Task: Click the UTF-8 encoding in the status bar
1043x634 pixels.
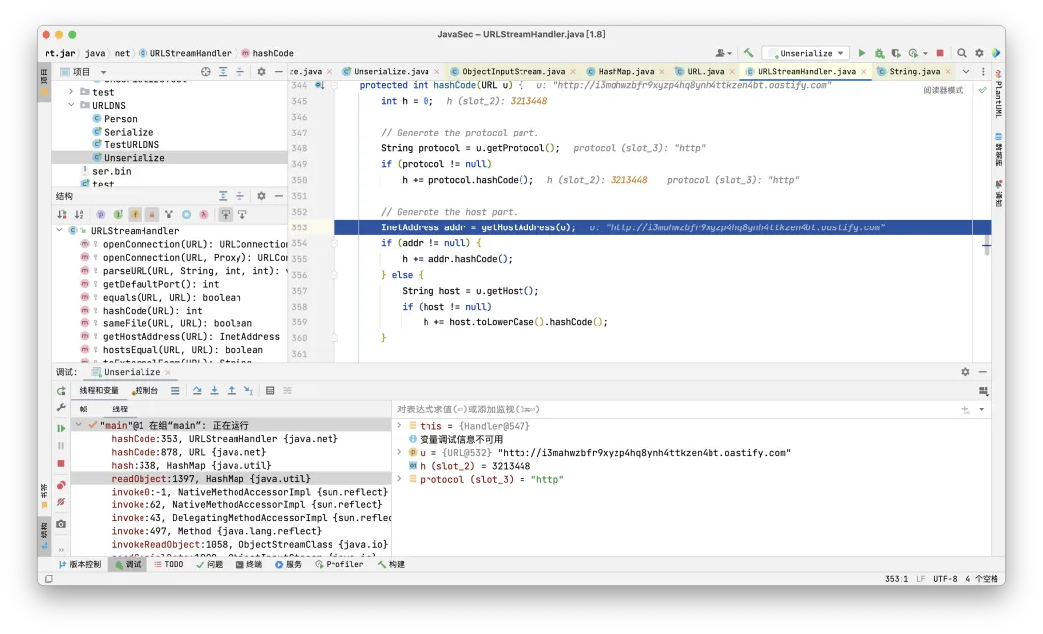Action: [945, 579]
